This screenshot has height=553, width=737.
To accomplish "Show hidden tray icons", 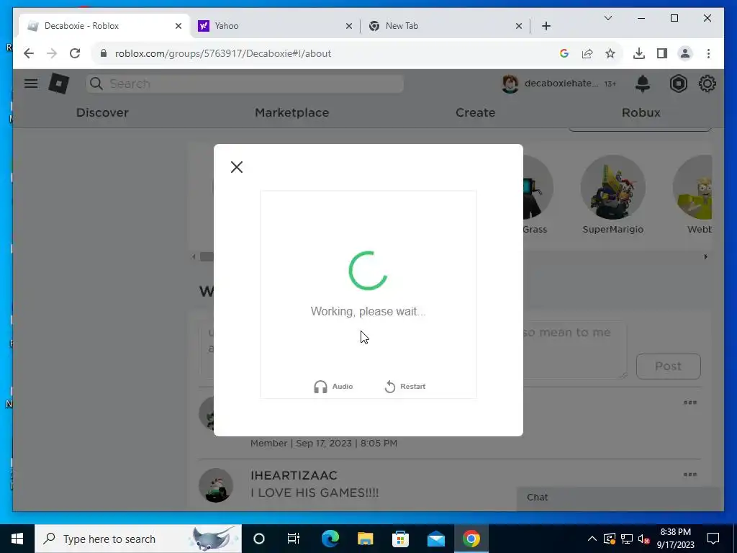I will pos(592,539).
